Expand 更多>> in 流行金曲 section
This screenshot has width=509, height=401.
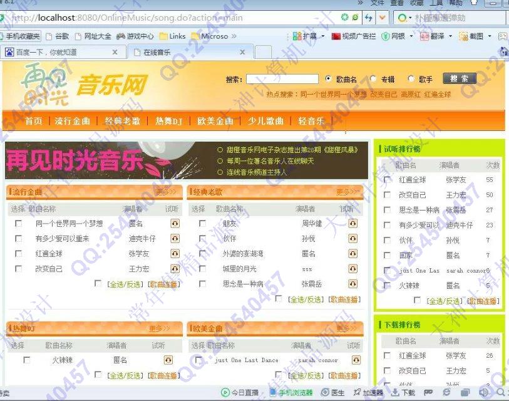[x=165, y=192]
